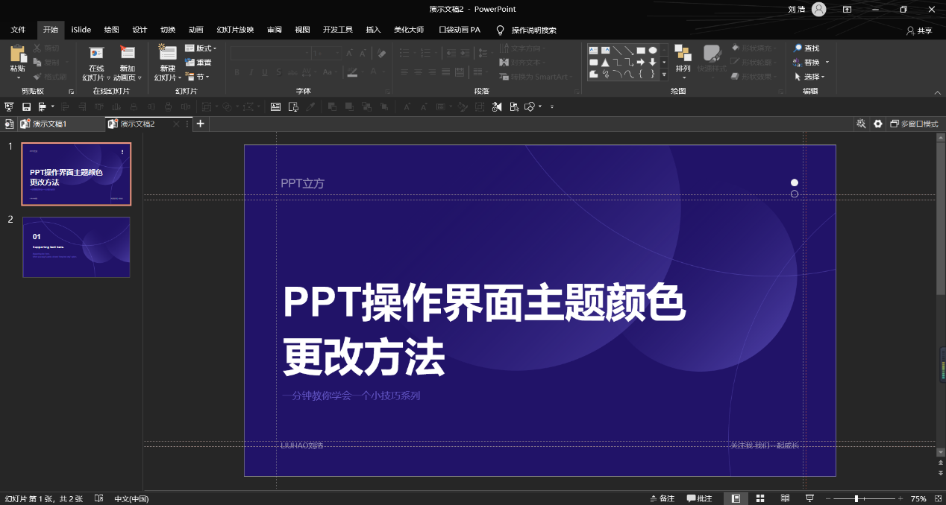This screenshot has width=946, height=505.
Task: Close the 演示文稿2 document tab
Action: (176, 124)
